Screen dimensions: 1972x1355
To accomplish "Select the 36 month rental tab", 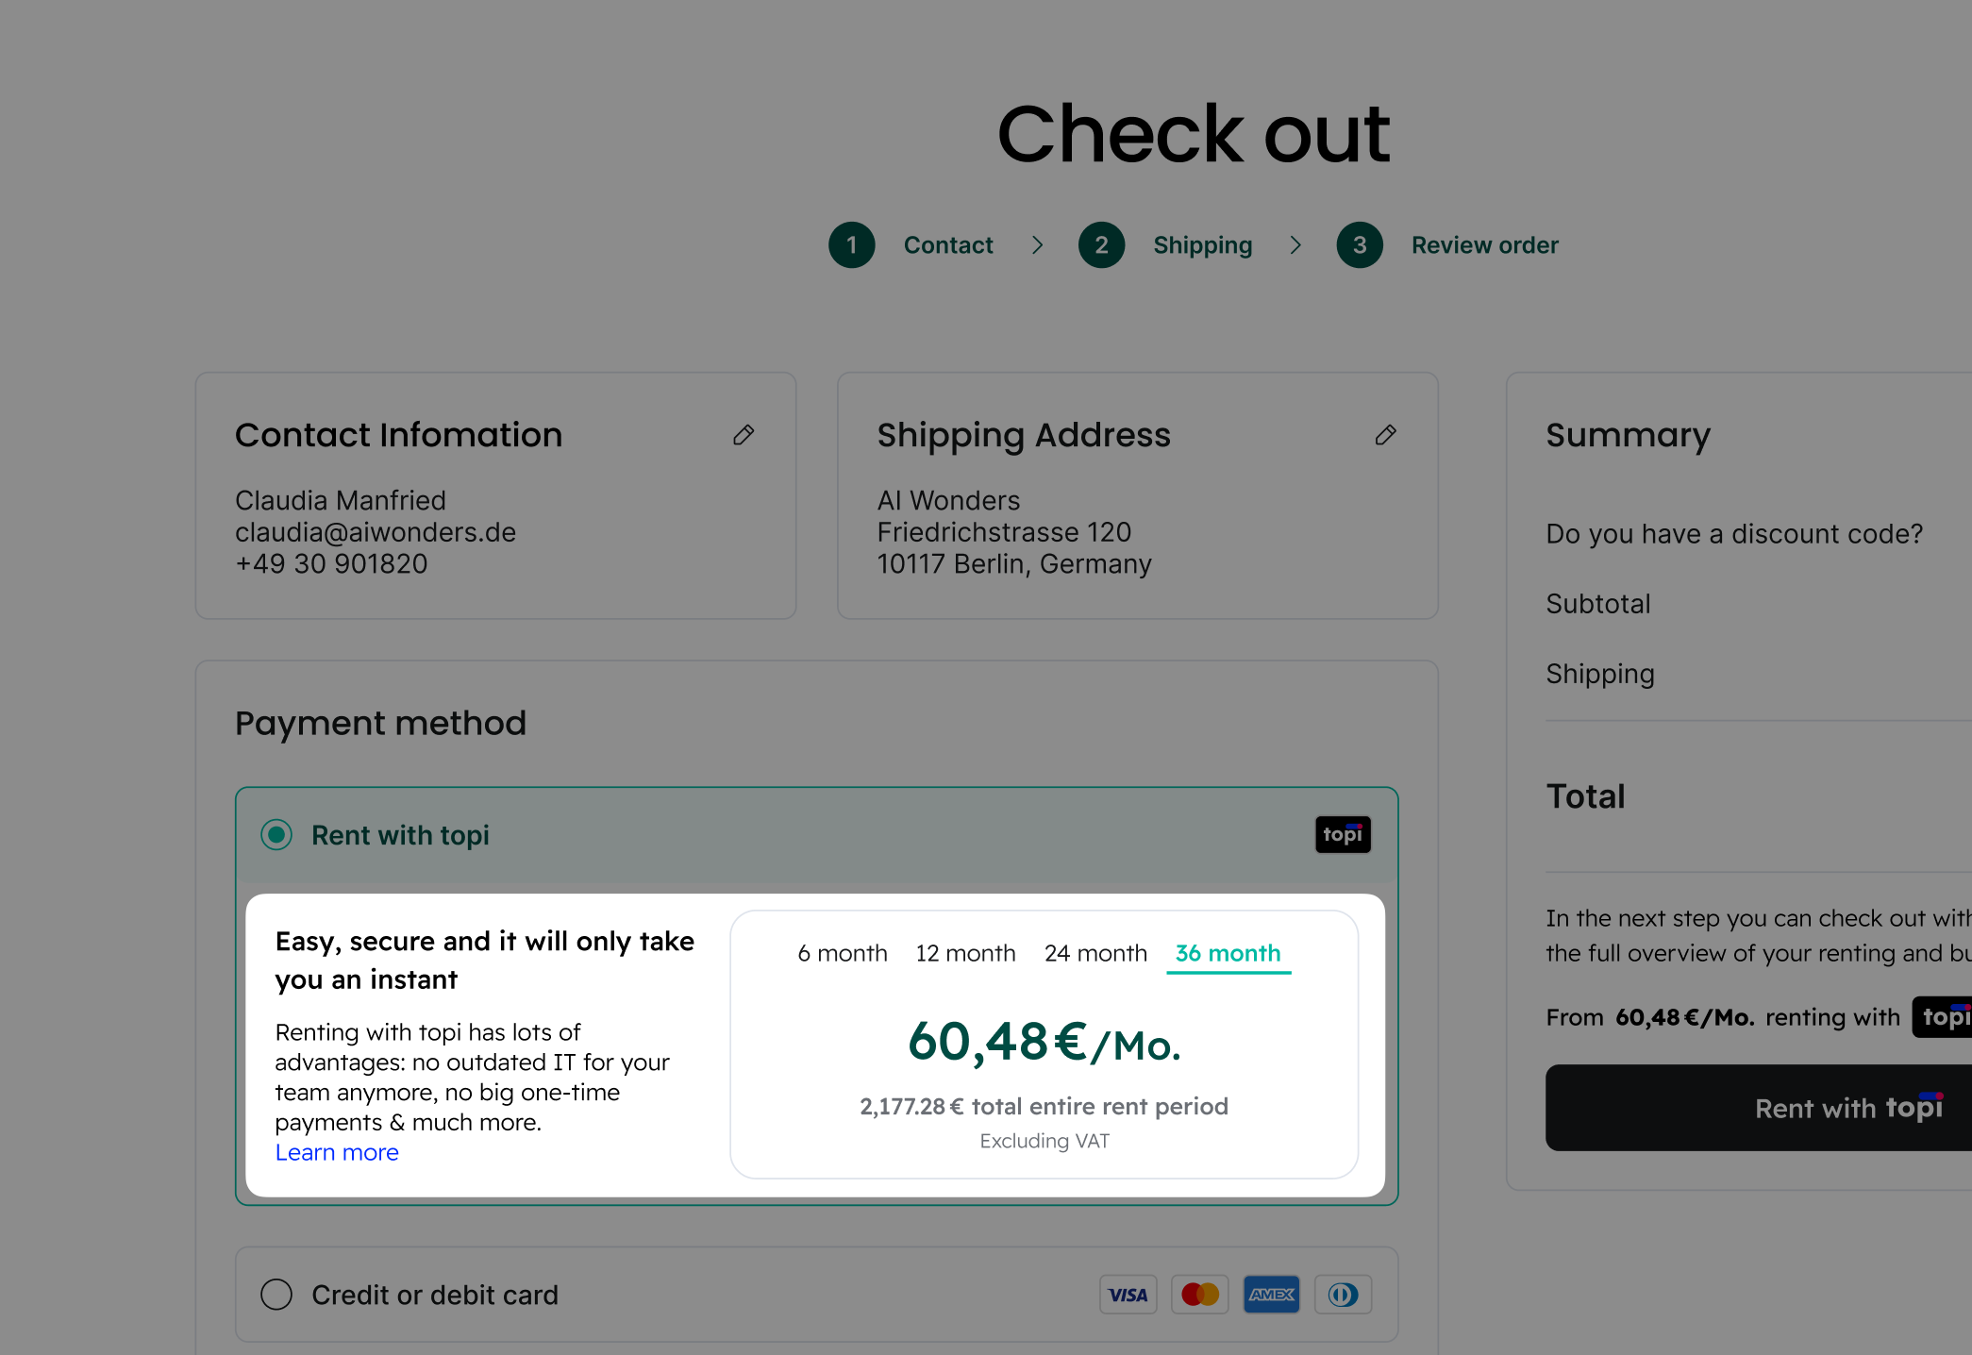I will coord(1228,953).
